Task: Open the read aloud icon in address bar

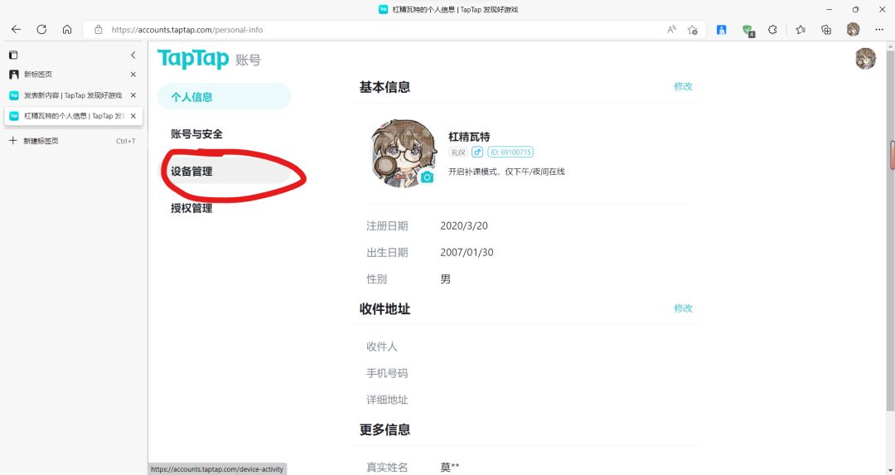Action: click(x=672, y=30)
